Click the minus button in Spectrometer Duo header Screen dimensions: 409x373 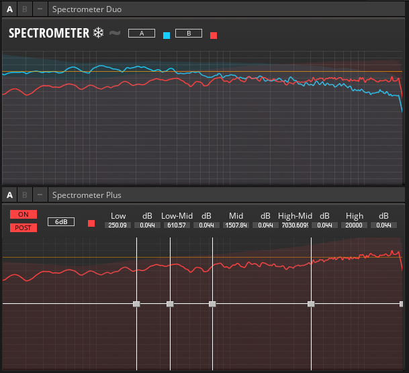click(x=40, y=9)
